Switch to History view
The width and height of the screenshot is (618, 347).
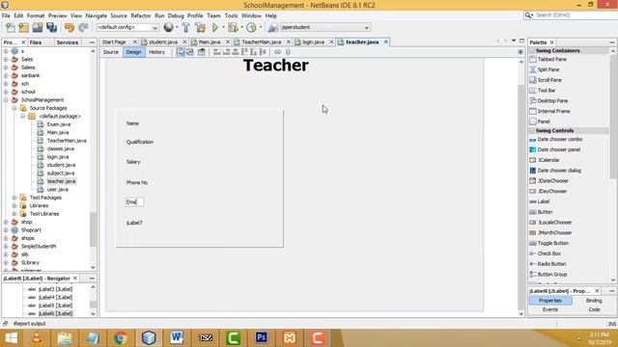pyautogui.click(x=156, y=52)
